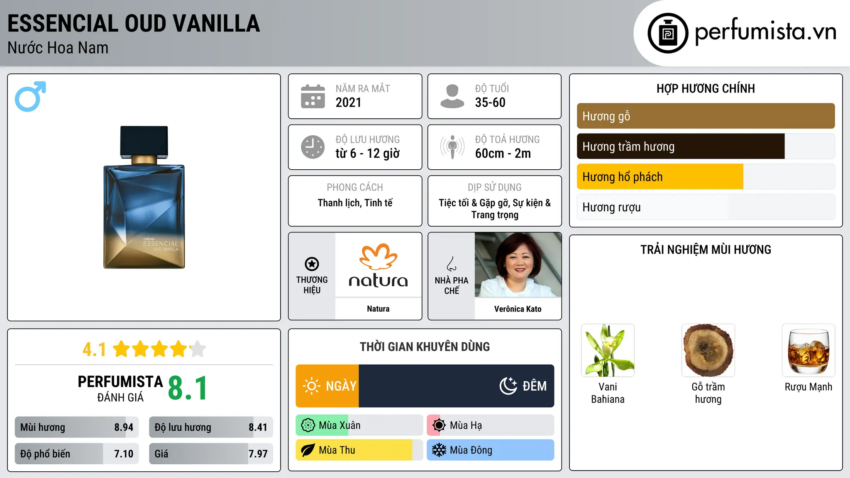The height and width of the screenshot is (478, 850).
Task: Click the ESSENCIAL OUD VANILLA title
Action: tap(134, 24)
